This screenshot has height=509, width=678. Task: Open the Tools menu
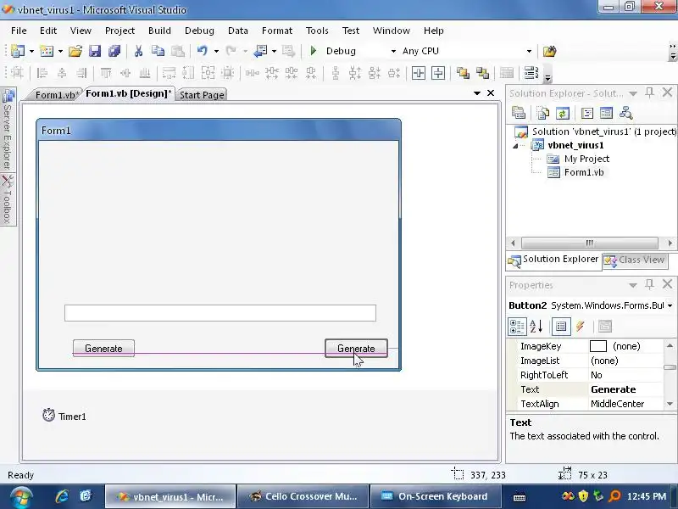pyautogui.click(x=317, y=31)
